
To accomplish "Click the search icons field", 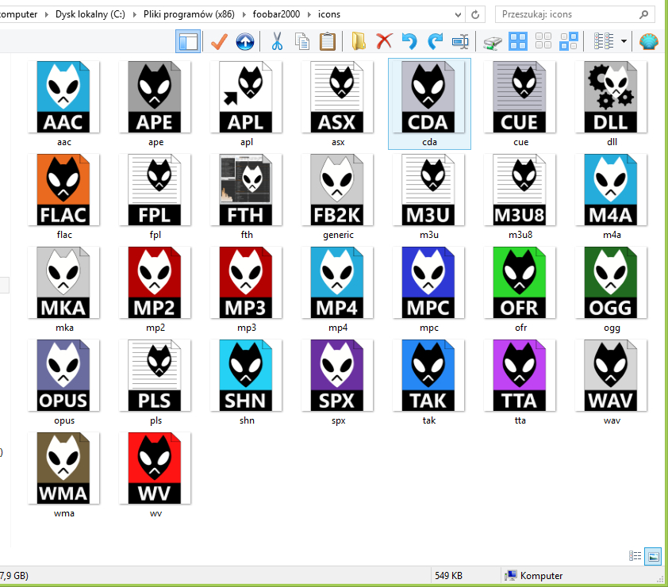I will [574, 14].
